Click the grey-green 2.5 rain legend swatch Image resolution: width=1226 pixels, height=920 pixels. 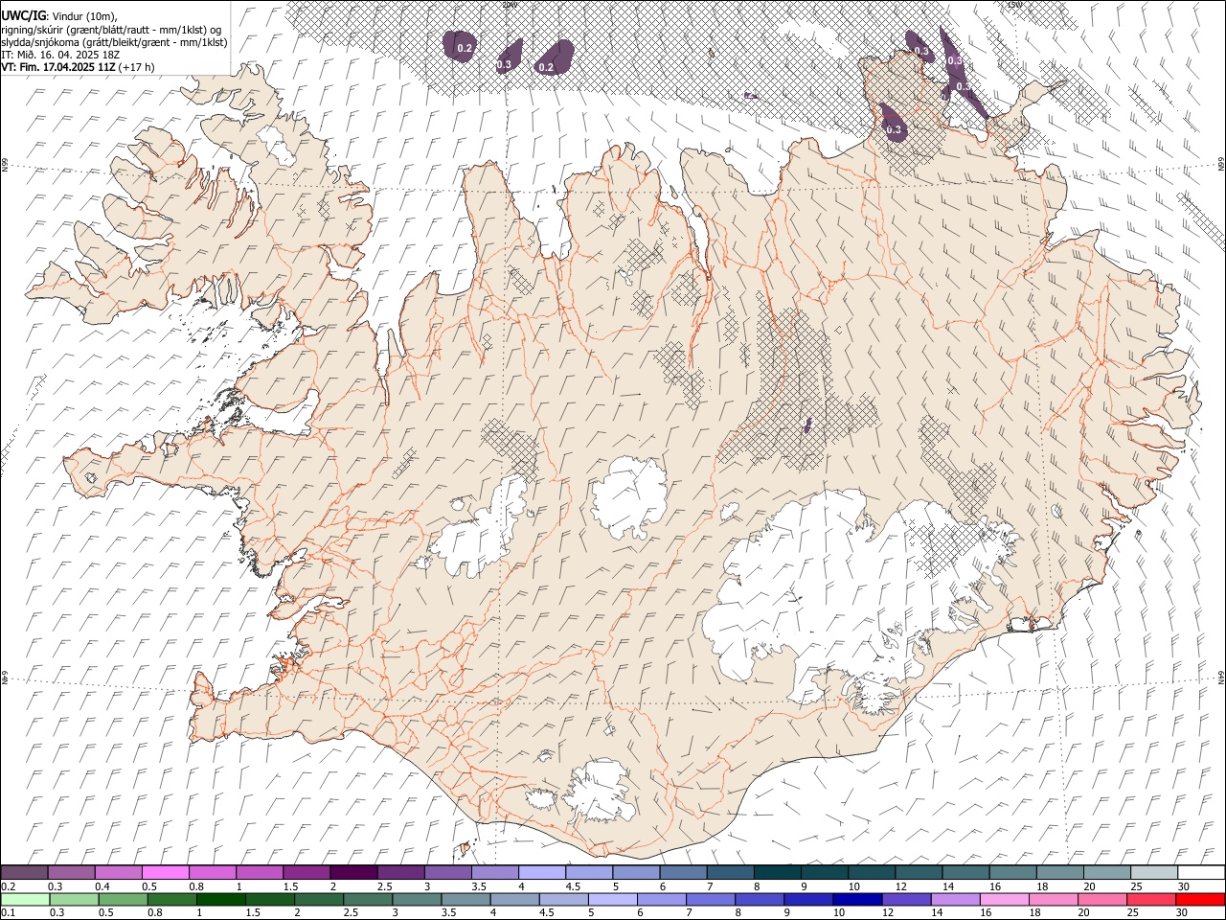(368, 899)
